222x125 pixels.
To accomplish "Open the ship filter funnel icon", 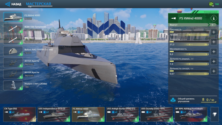I will click(x=215, y=114).
